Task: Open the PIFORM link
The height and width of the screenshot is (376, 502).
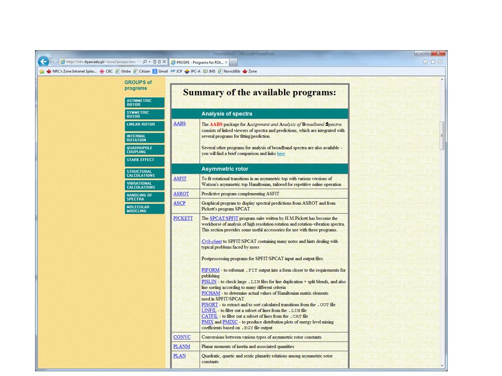Action: pos(210,270)
